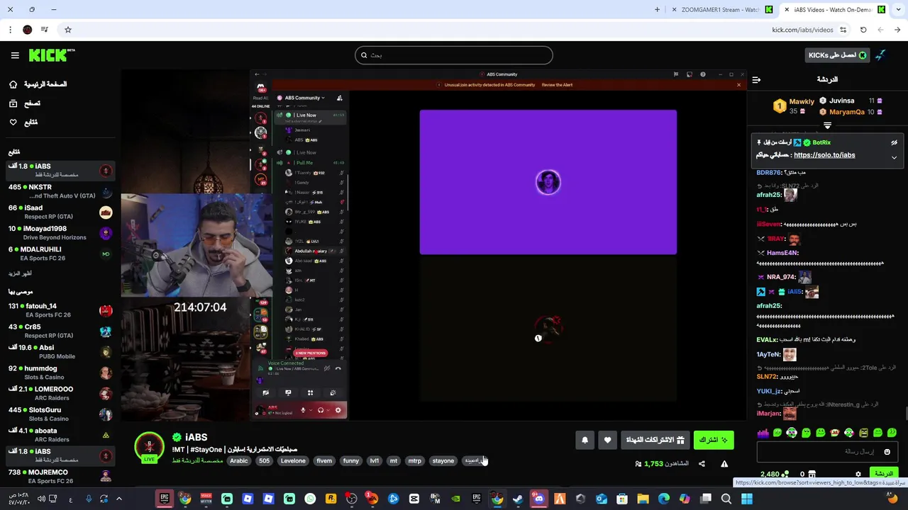Image resolution: width=908 pixels, height=510 pixels.
Task: Expand the chat leaderboard chevron
Action: (x=827, y=125)
